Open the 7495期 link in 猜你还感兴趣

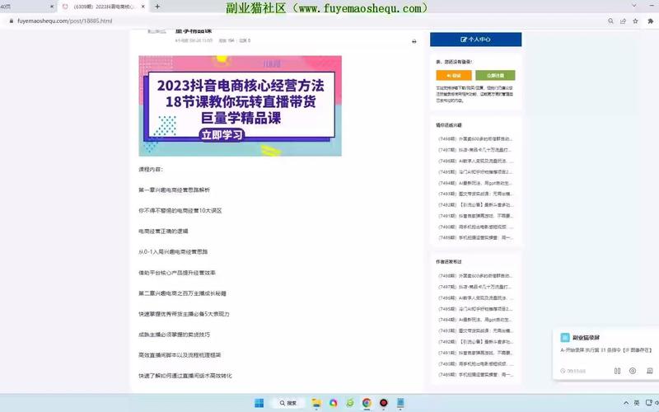tap(475, 172)
